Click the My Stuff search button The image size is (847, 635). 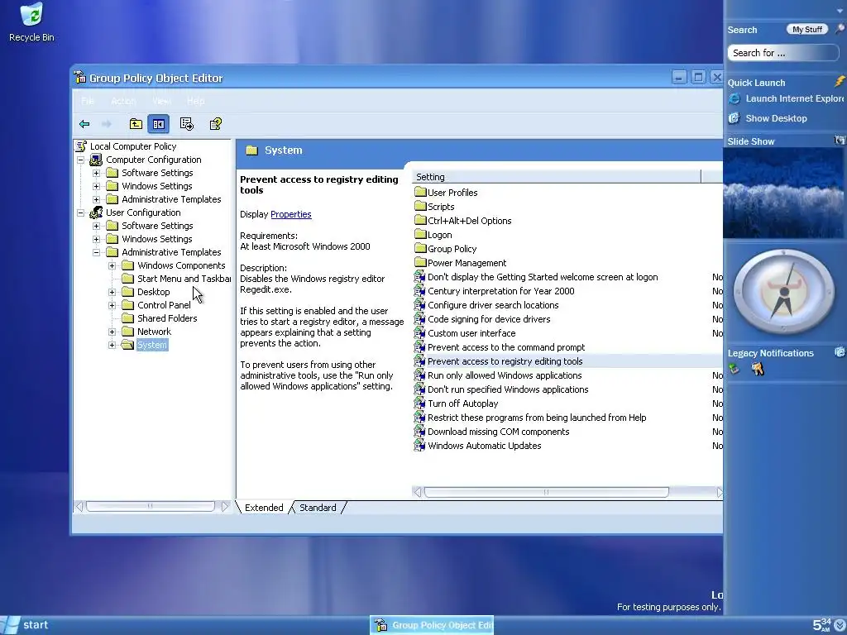(x=807, y=30)
